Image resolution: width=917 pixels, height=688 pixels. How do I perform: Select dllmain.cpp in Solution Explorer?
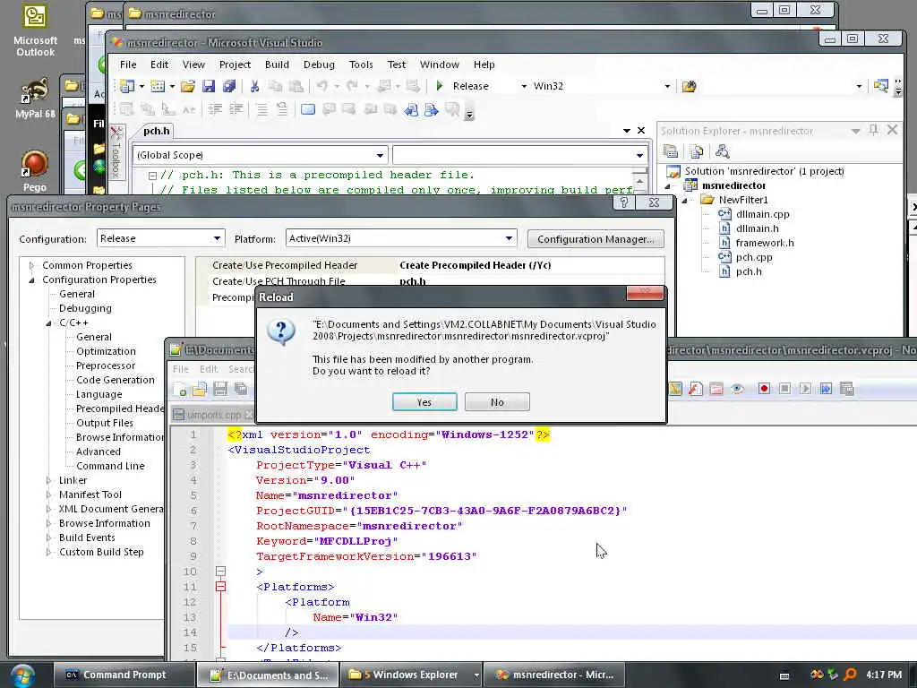[762, 214]
